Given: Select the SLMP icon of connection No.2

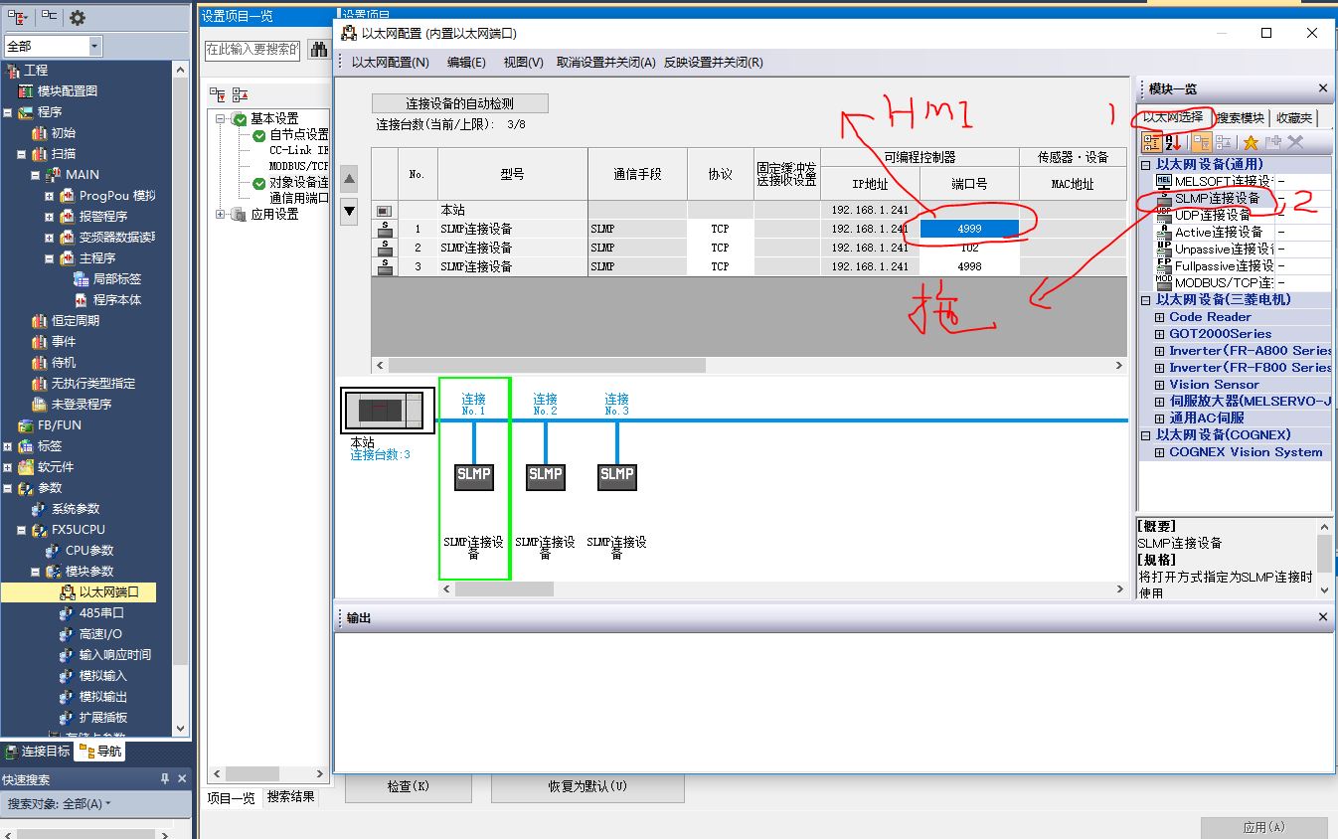Looking at the screenshot, I should (545, 475).
